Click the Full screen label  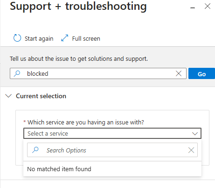[x=86, y=39]
